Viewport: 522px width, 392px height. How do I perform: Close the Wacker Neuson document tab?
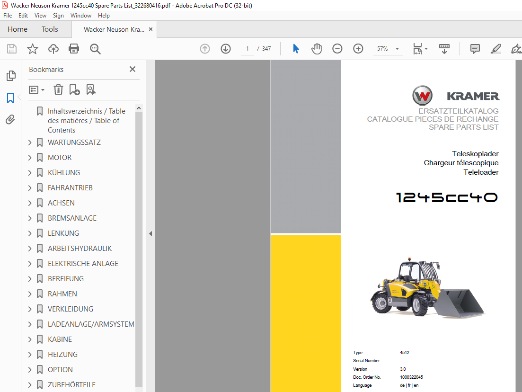click(151, 29)
